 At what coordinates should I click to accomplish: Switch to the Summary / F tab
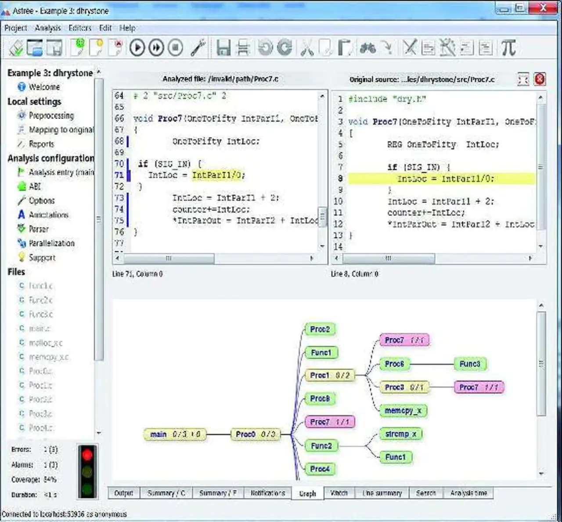pos(218,493)
